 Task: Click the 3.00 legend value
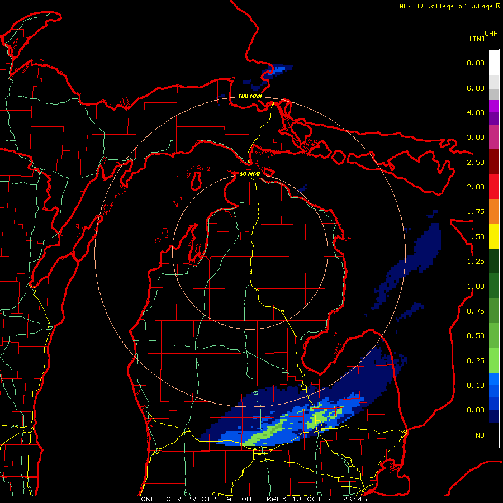[476, 137]
